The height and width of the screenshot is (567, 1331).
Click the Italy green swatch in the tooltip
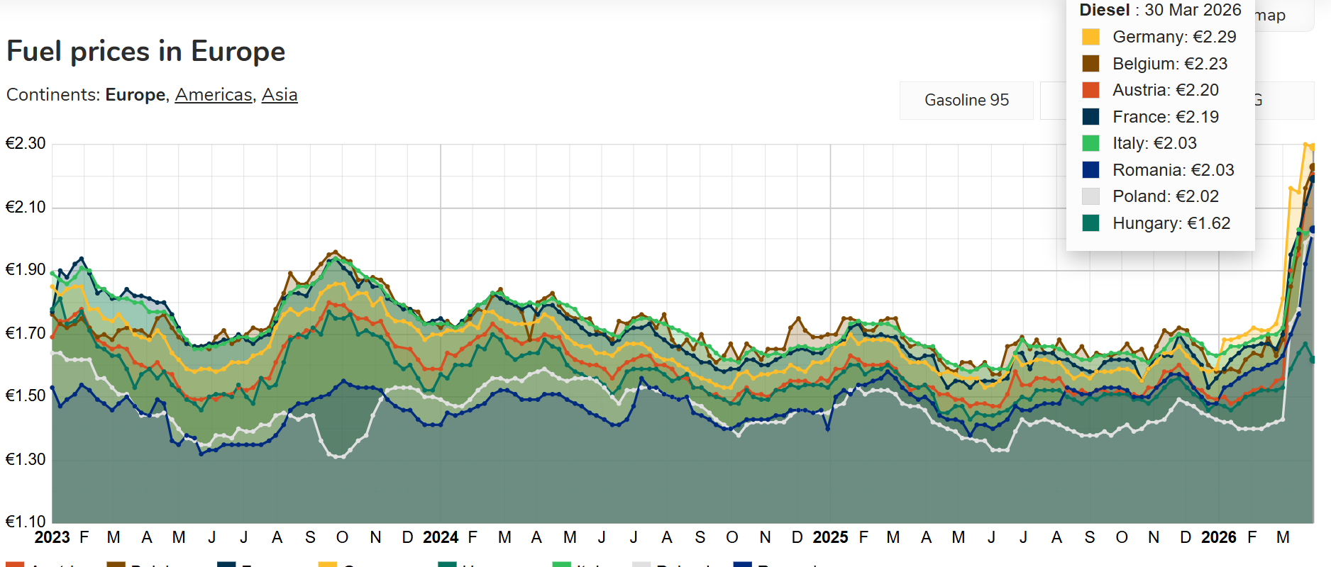1090,143
